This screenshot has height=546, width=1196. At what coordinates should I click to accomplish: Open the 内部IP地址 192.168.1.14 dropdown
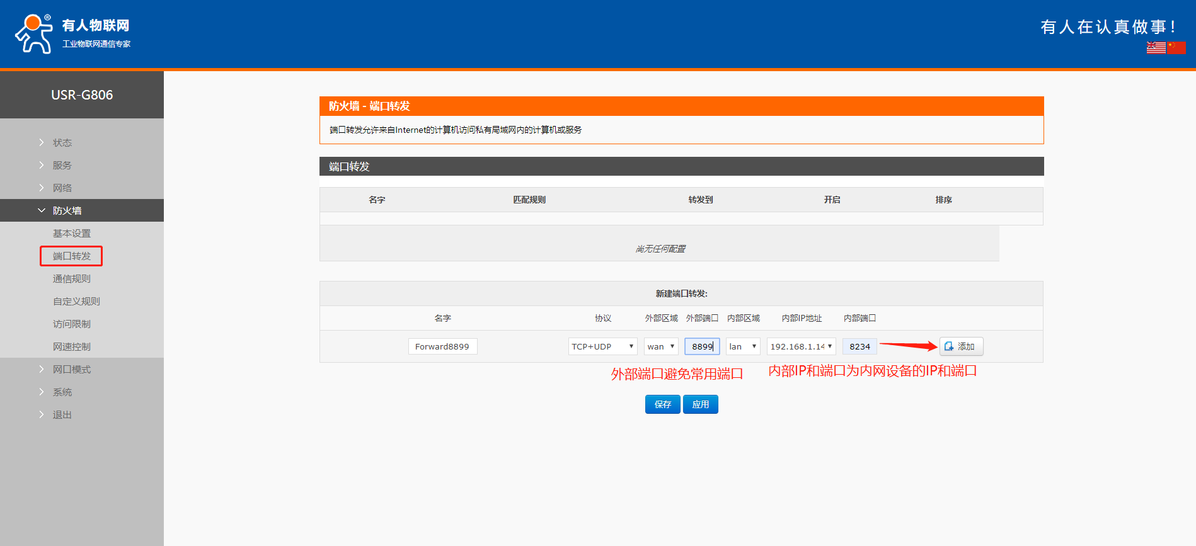coord(801,346)
